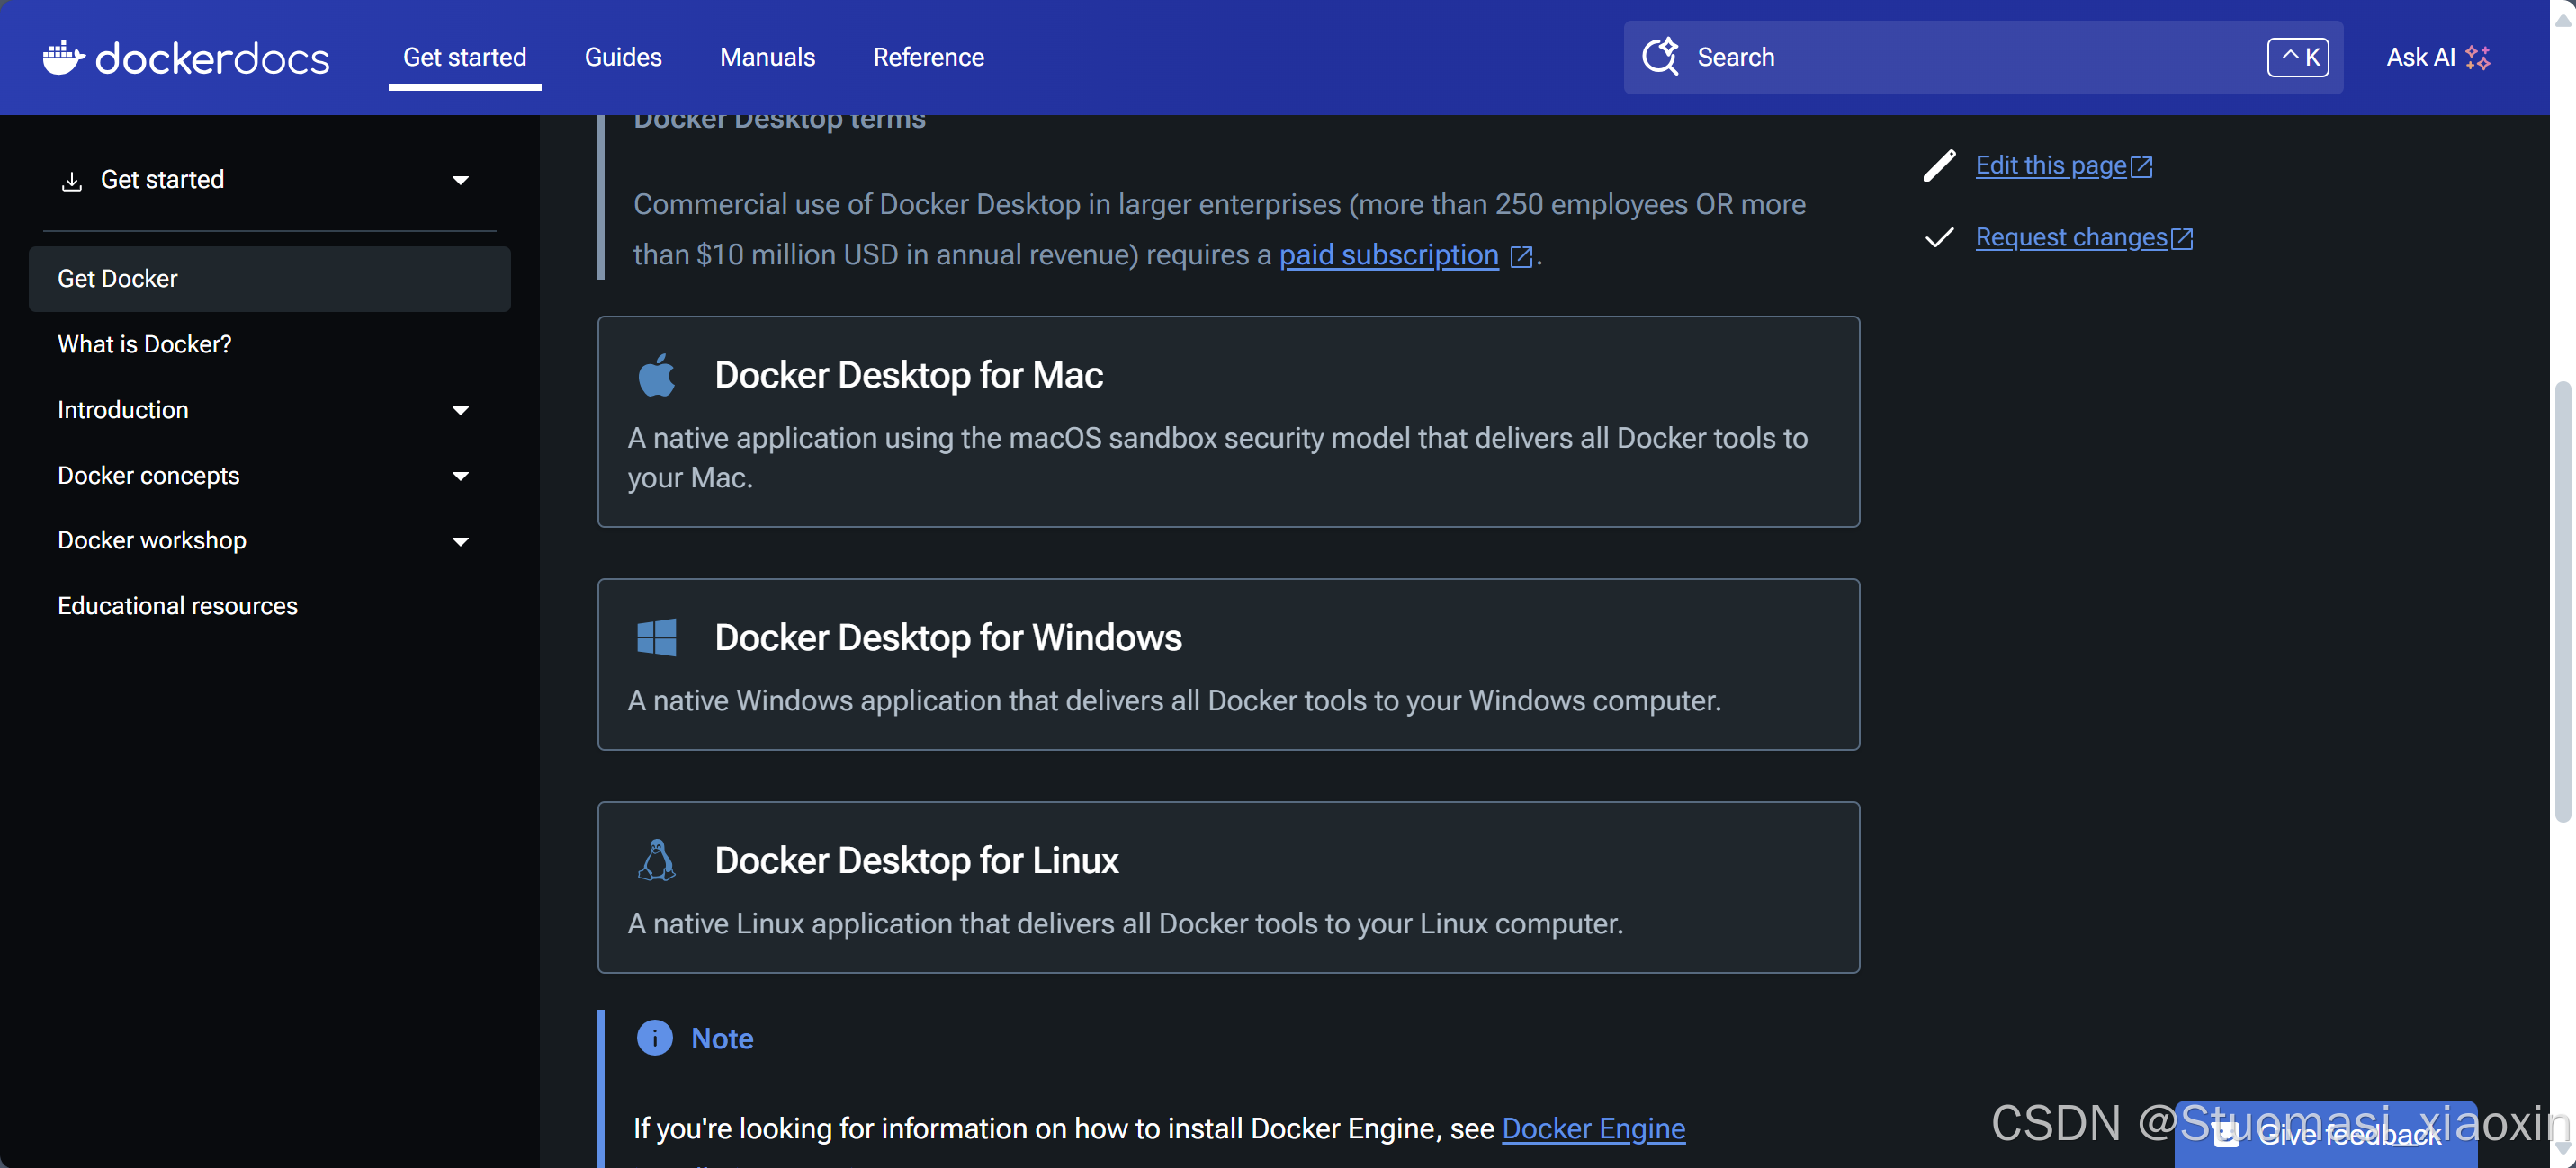Click the dockerdocs logo
2576x1168 pixels.
(x=186, y=58)
